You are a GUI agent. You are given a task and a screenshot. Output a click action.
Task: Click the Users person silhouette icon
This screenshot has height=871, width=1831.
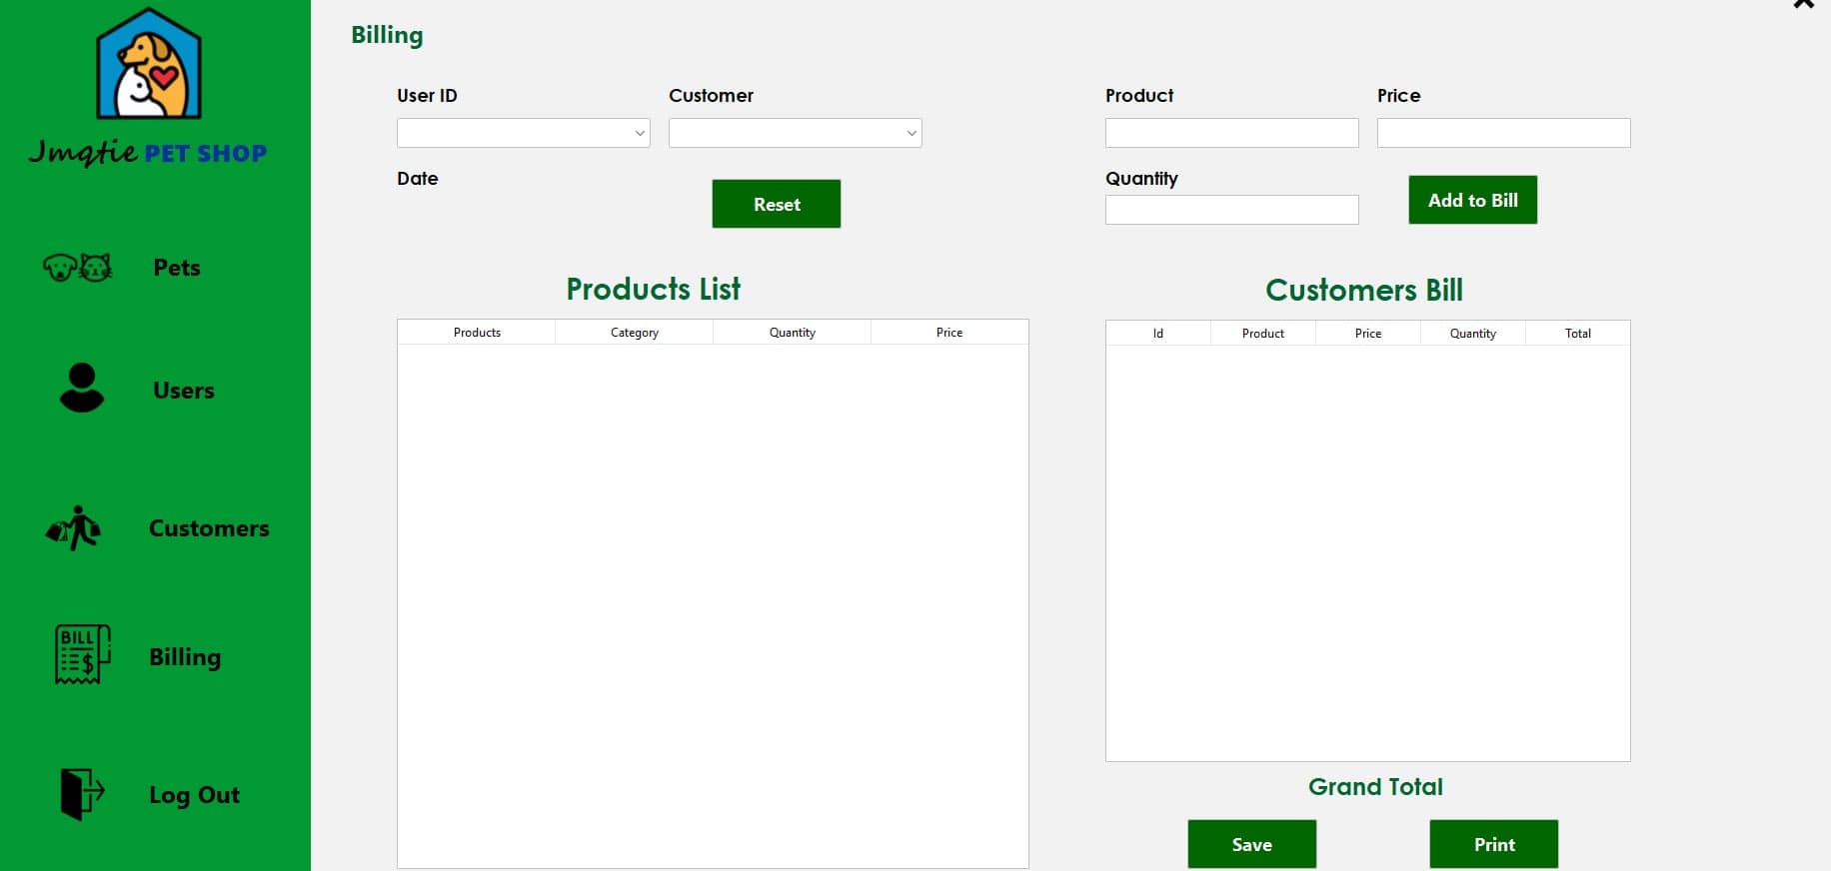[x=82, y=388]
